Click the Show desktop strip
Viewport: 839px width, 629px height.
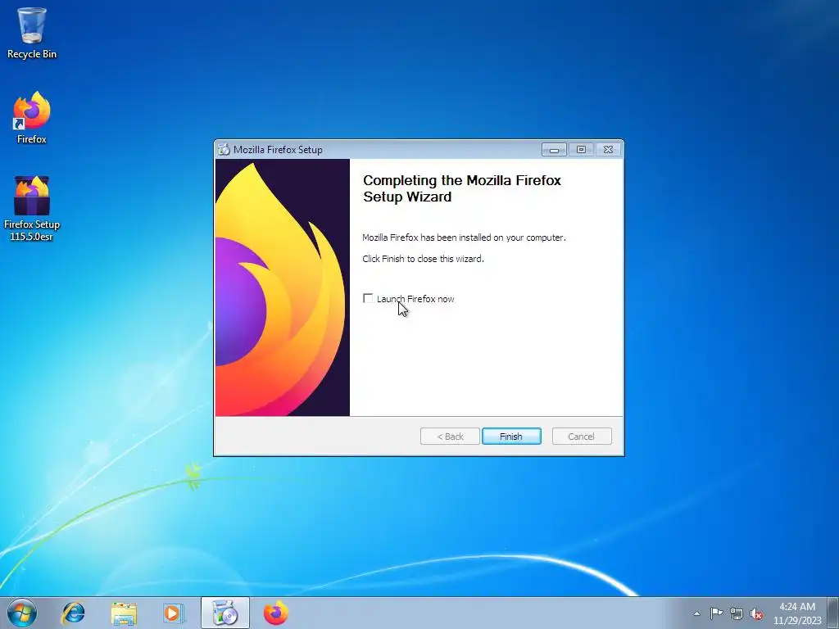(x=833, y=613)
